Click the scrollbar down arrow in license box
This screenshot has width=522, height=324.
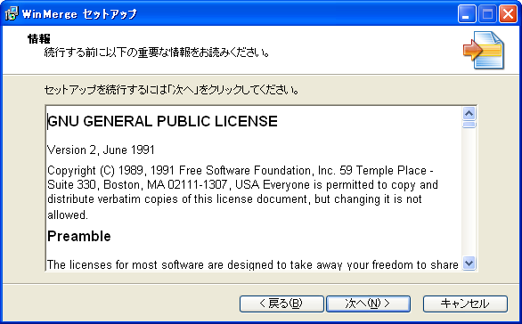(x=469, y=263)
